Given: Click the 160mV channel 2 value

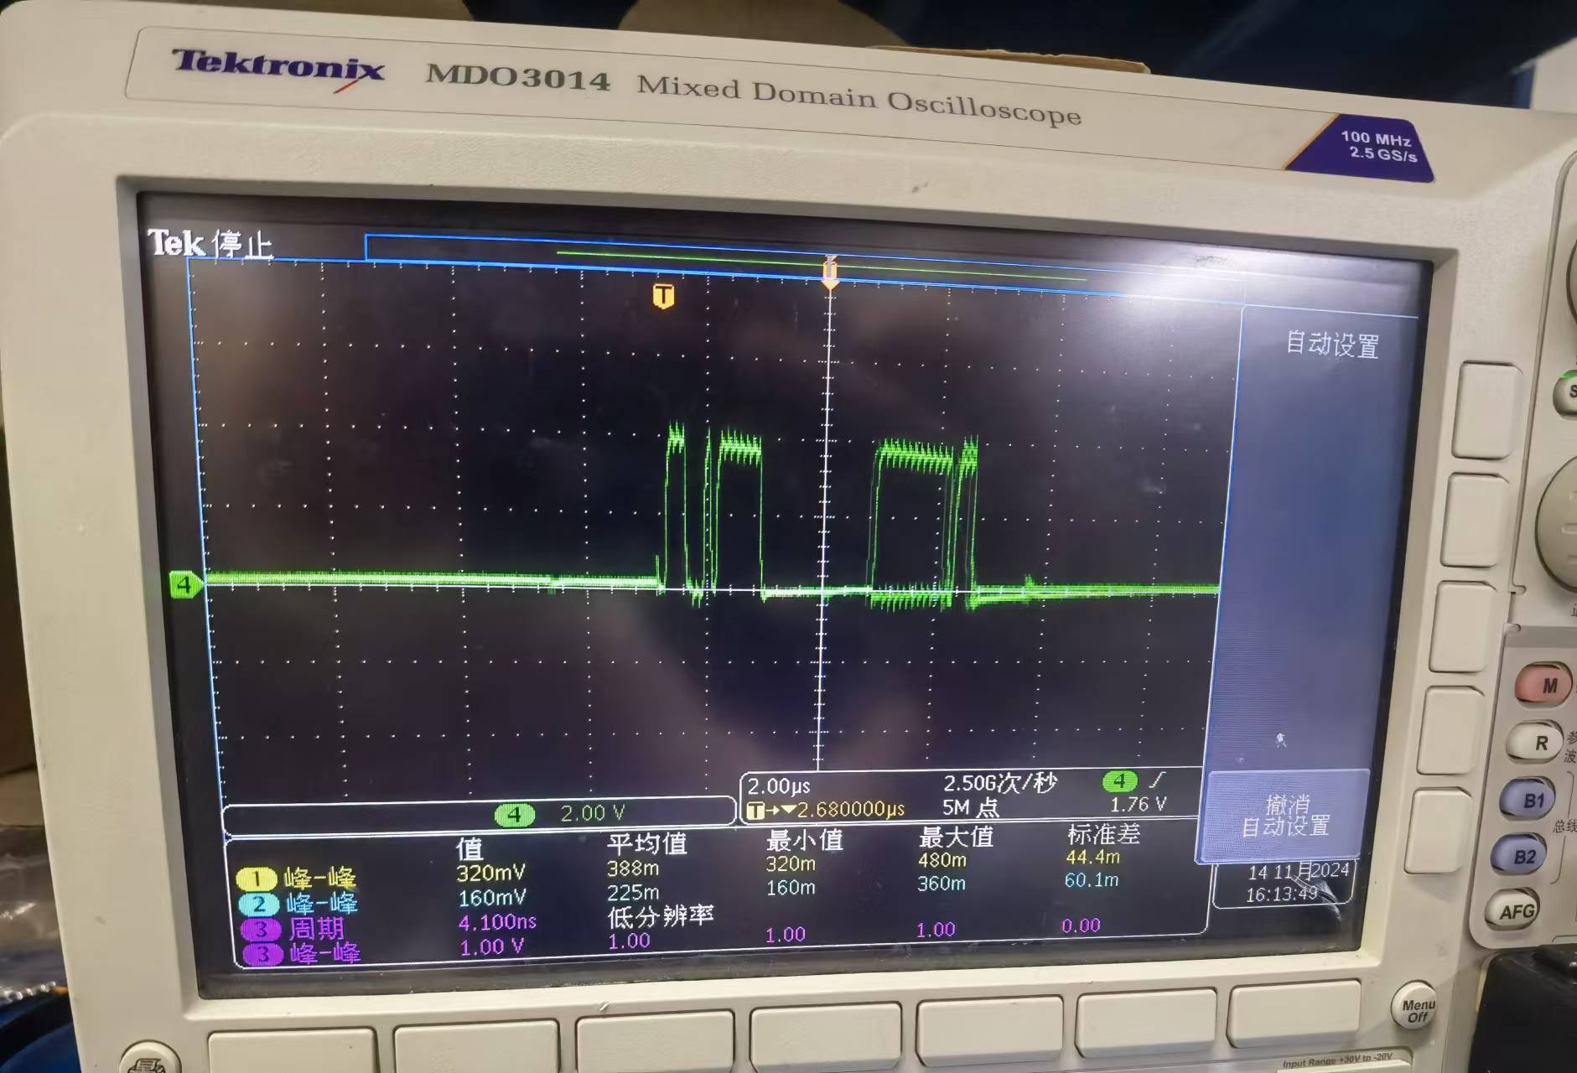Looking at the screenshot, I should point(492,898).
